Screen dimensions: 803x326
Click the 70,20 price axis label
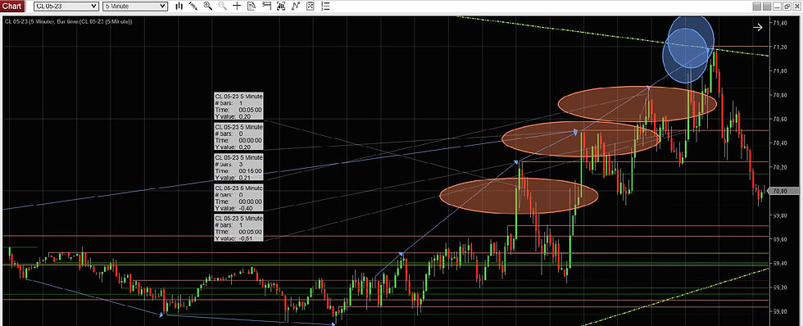[x=780, y=167]
